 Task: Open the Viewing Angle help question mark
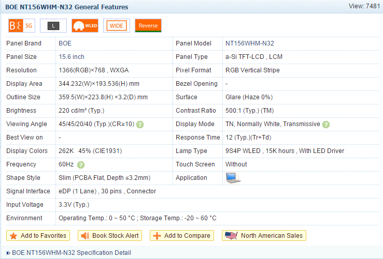[x=140, y=125]
